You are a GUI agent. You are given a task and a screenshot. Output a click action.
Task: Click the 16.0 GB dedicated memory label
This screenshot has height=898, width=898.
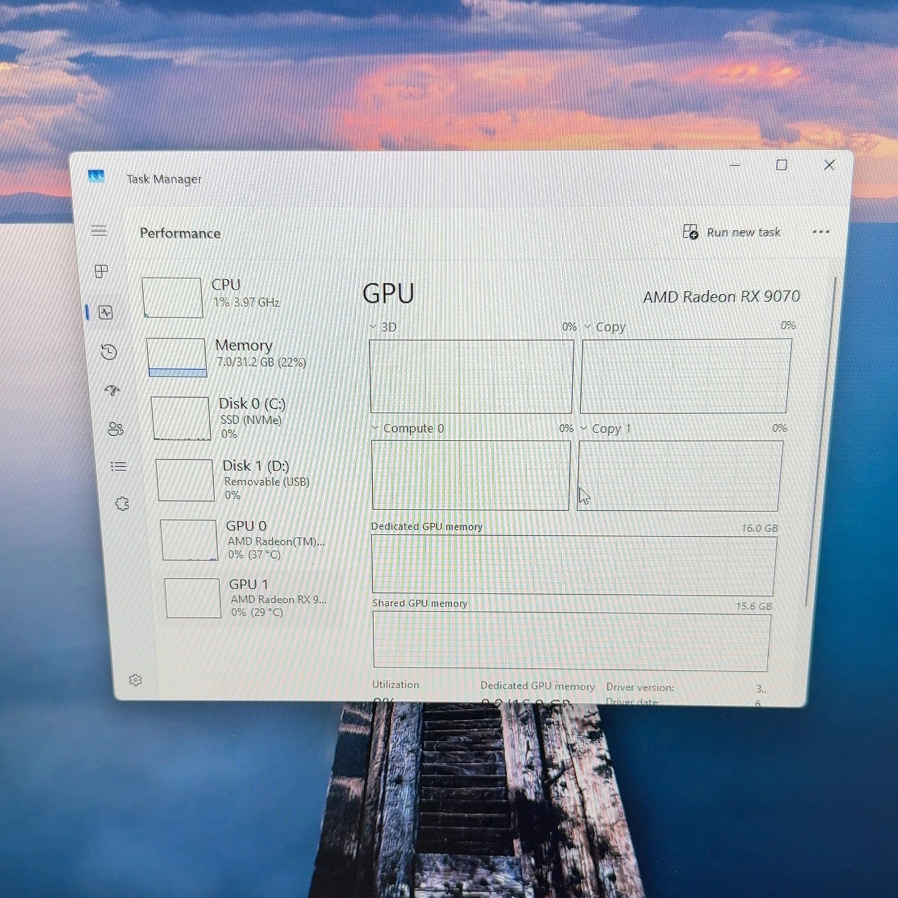click(759, 528)
